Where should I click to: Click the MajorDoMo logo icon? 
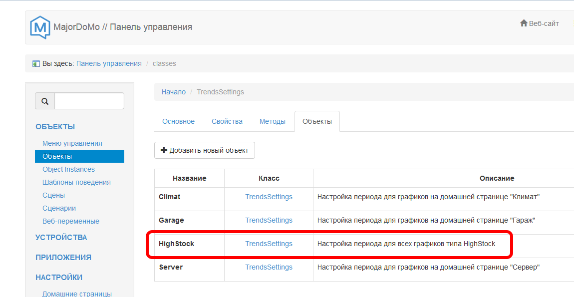[40, 27]
